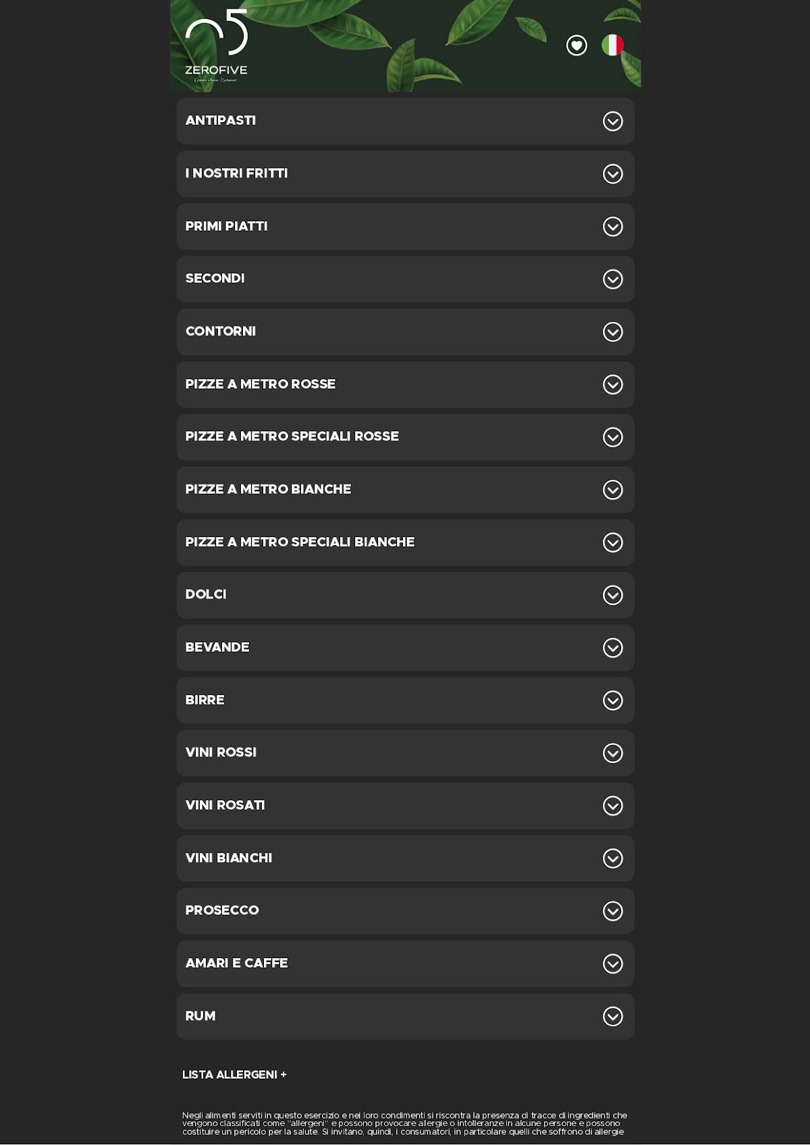Expand the I NOSTRI FRITTI section

click(x=405, y=174)
